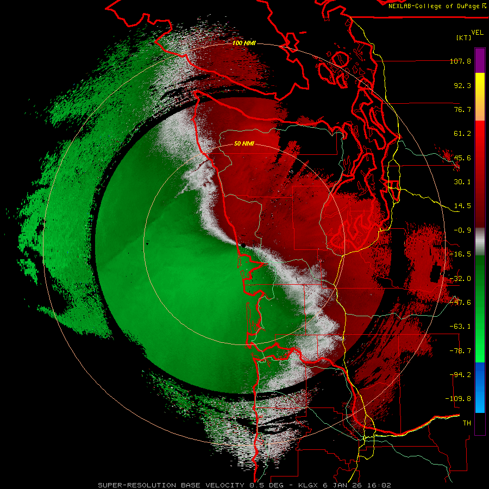Pick the bright red color bar segment near 61.2
This screenshot has height=489, width=489.
tap(480, 134)
